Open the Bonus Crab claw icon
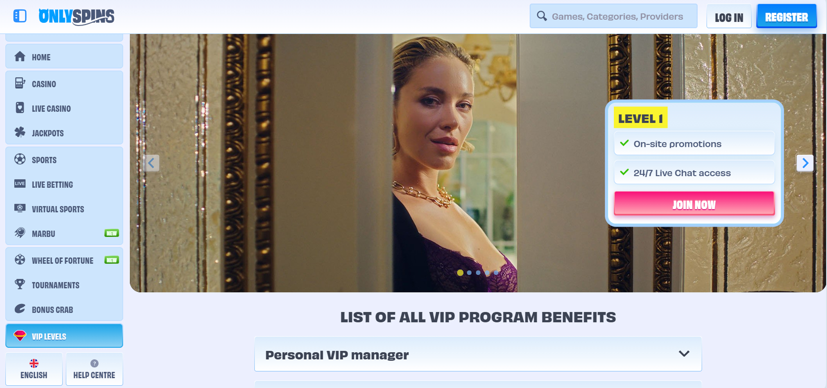This screenshot has width=827, height=388. point(20,309)
